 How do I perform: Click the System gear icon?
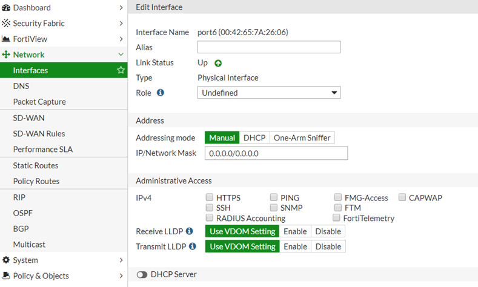(x=6, y=260)
